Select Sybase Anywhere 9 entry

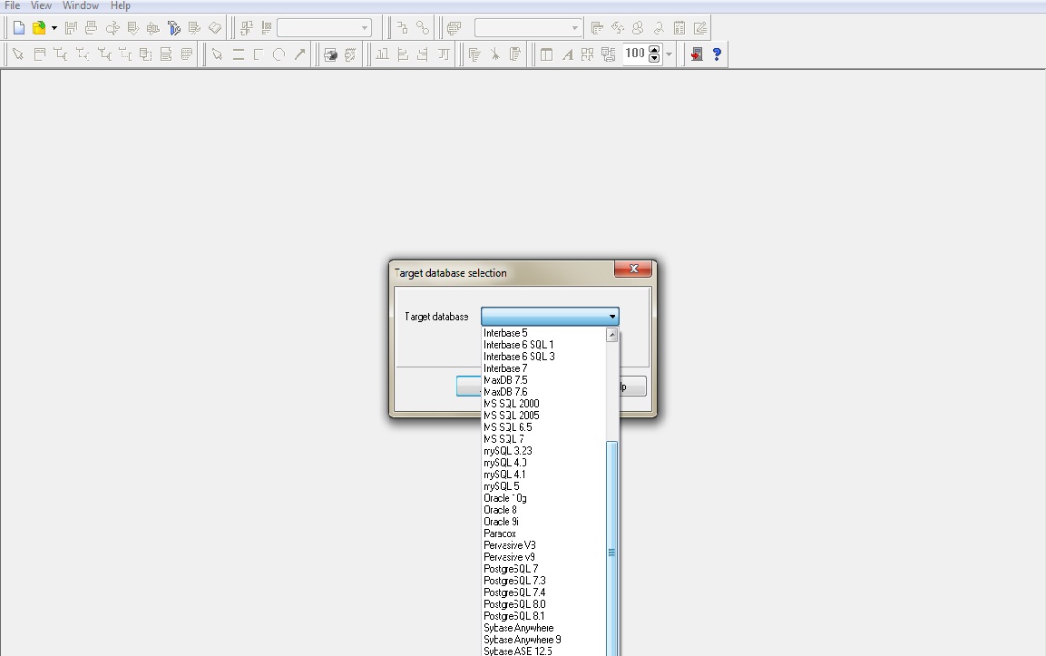[543, 640]
